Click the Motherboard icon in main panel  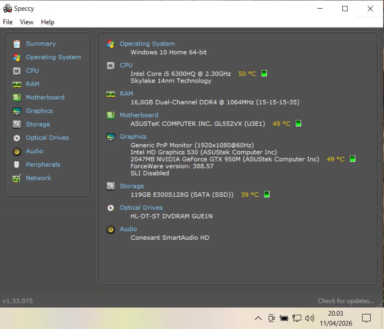[x=111, y=115]
